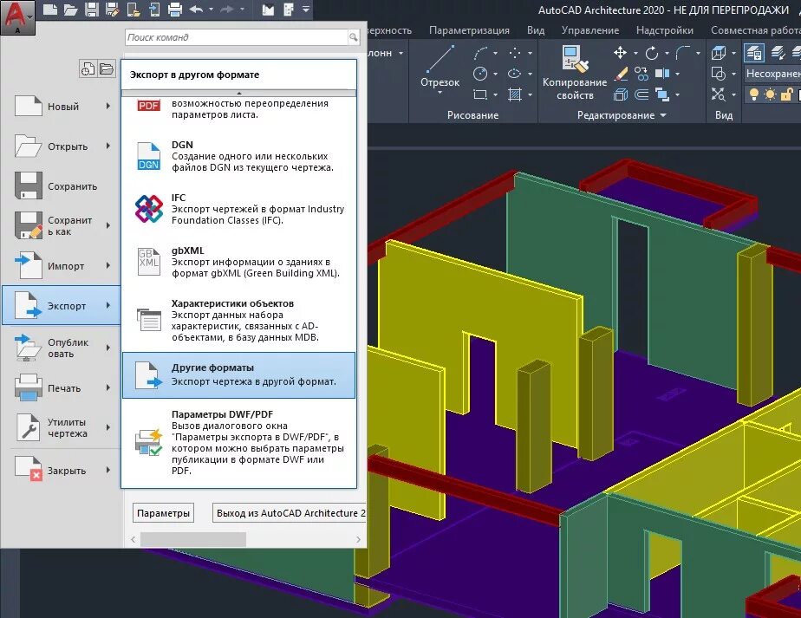Click the New drawing quick-access icon
This screenshot has height=618, width=801.
pos(50,10)
